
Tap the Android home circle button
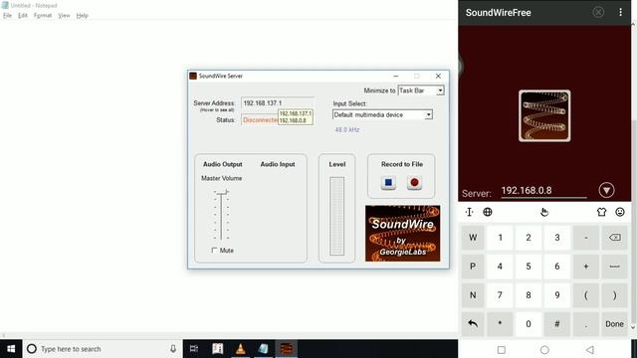tap(544, 350)
